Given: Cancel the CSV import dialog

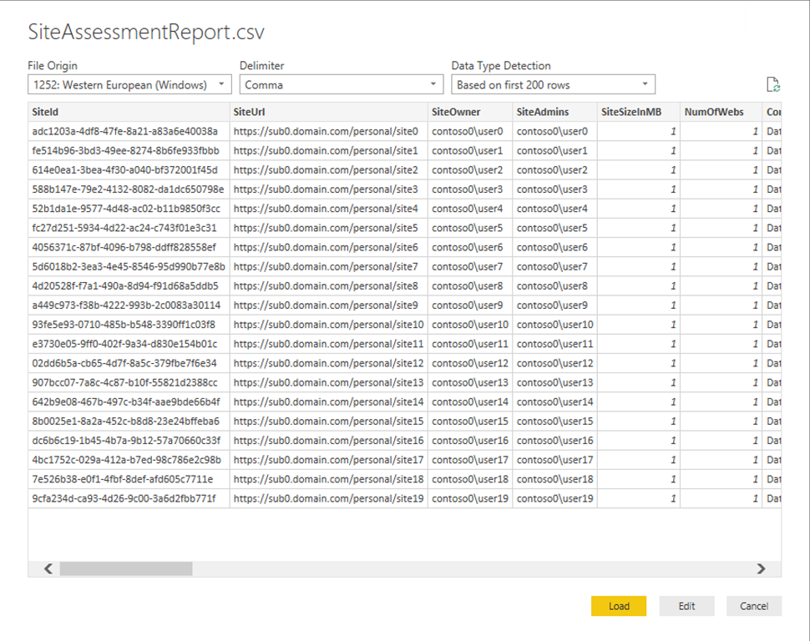Looking at the screenshot, I should tap(753, 606).
